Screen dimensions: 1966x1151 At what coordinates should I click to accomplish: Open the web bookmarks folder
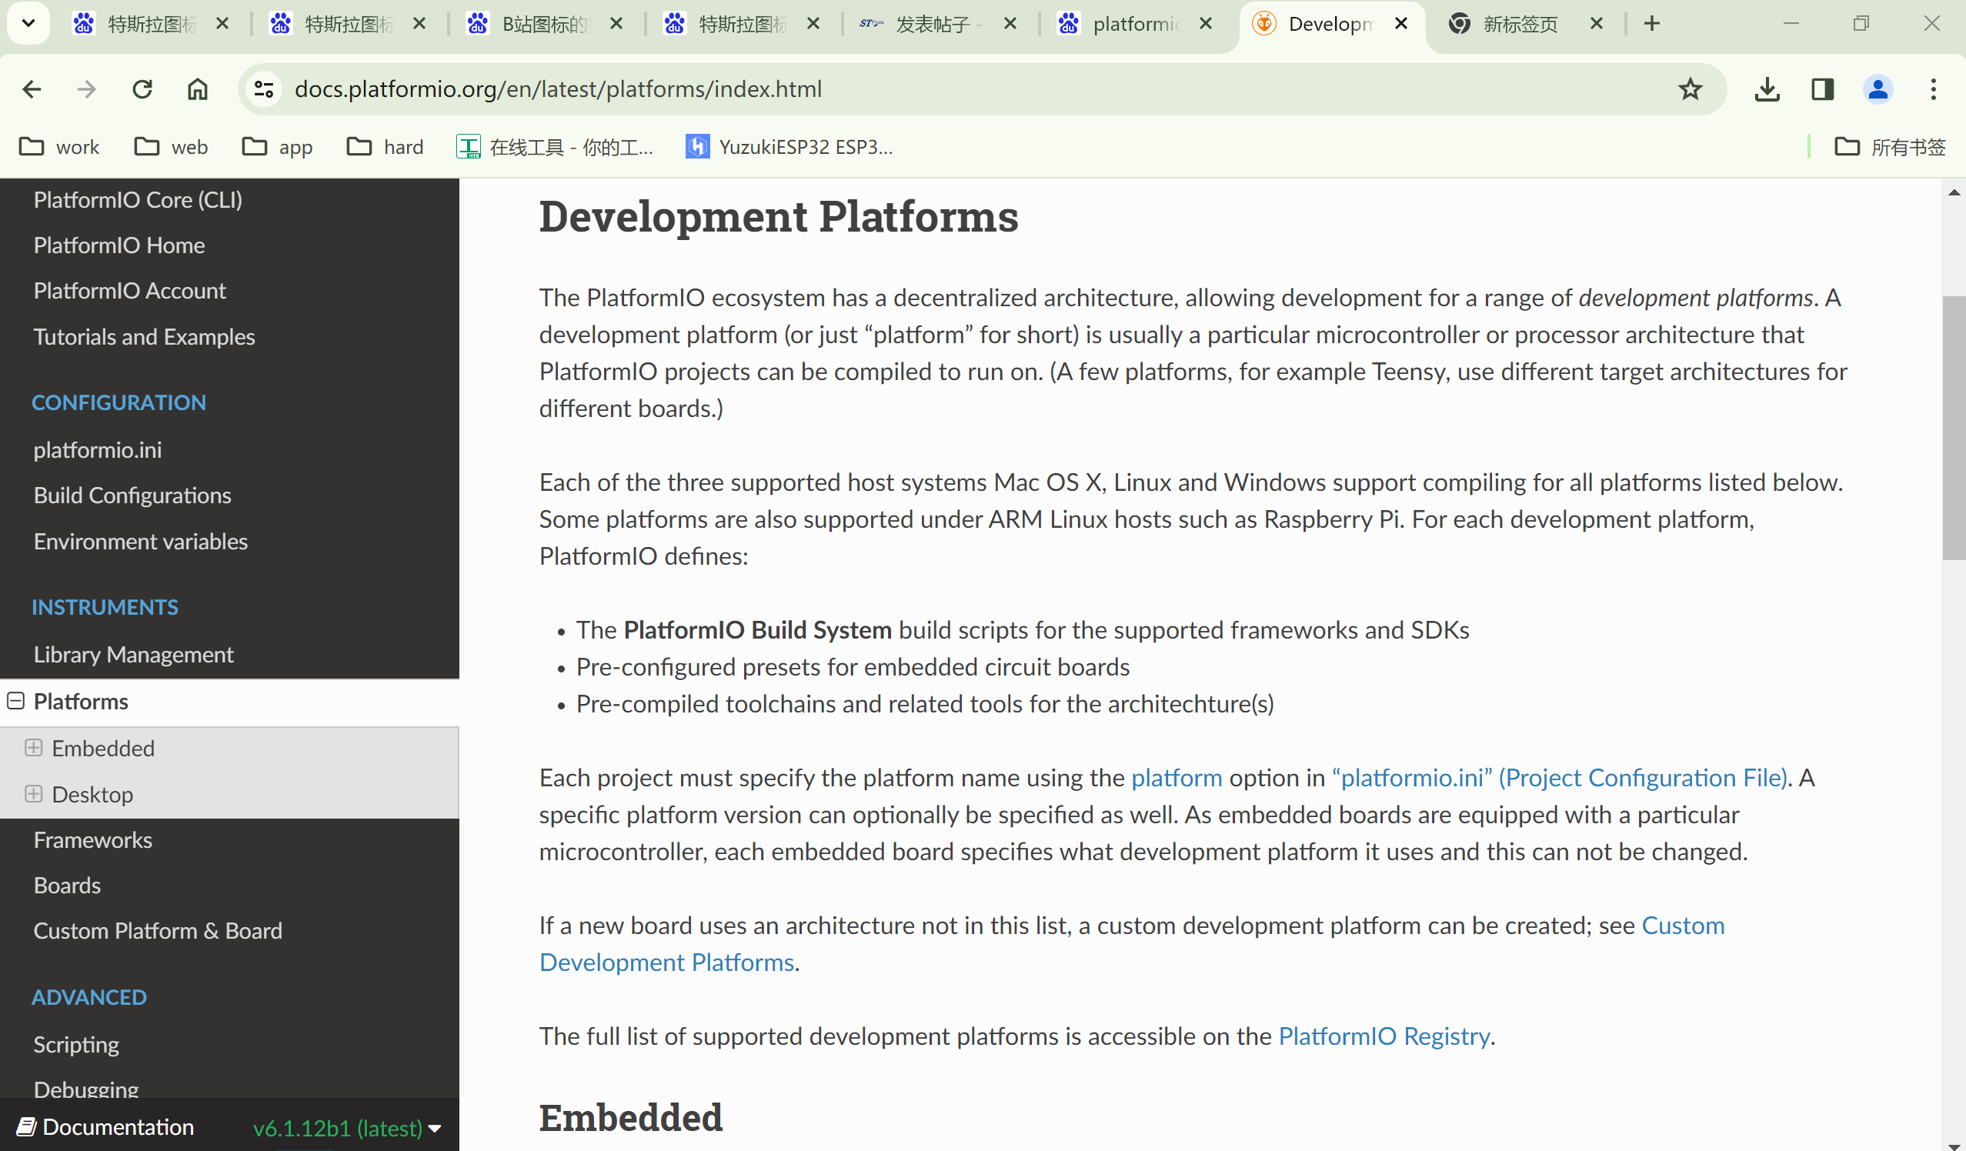[x=171, y=147]
